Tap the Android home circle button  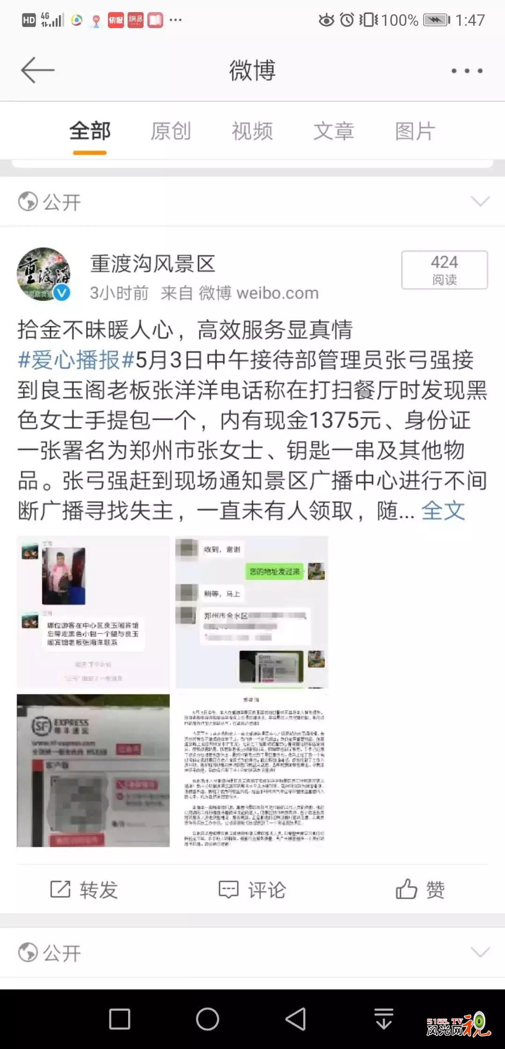coord(208,1019)
